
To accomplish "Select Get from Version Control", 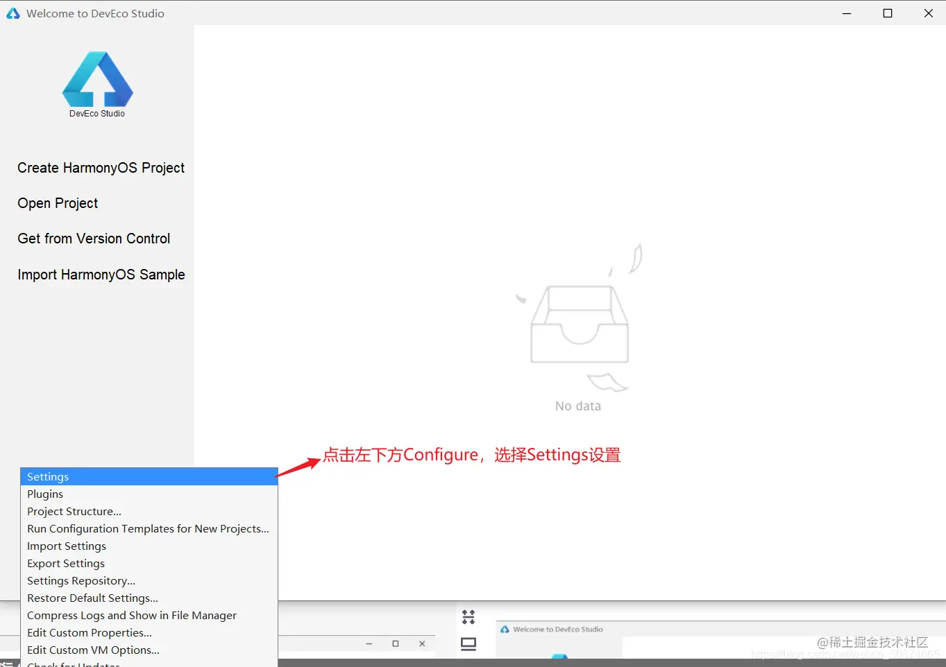I will point(94,239).
